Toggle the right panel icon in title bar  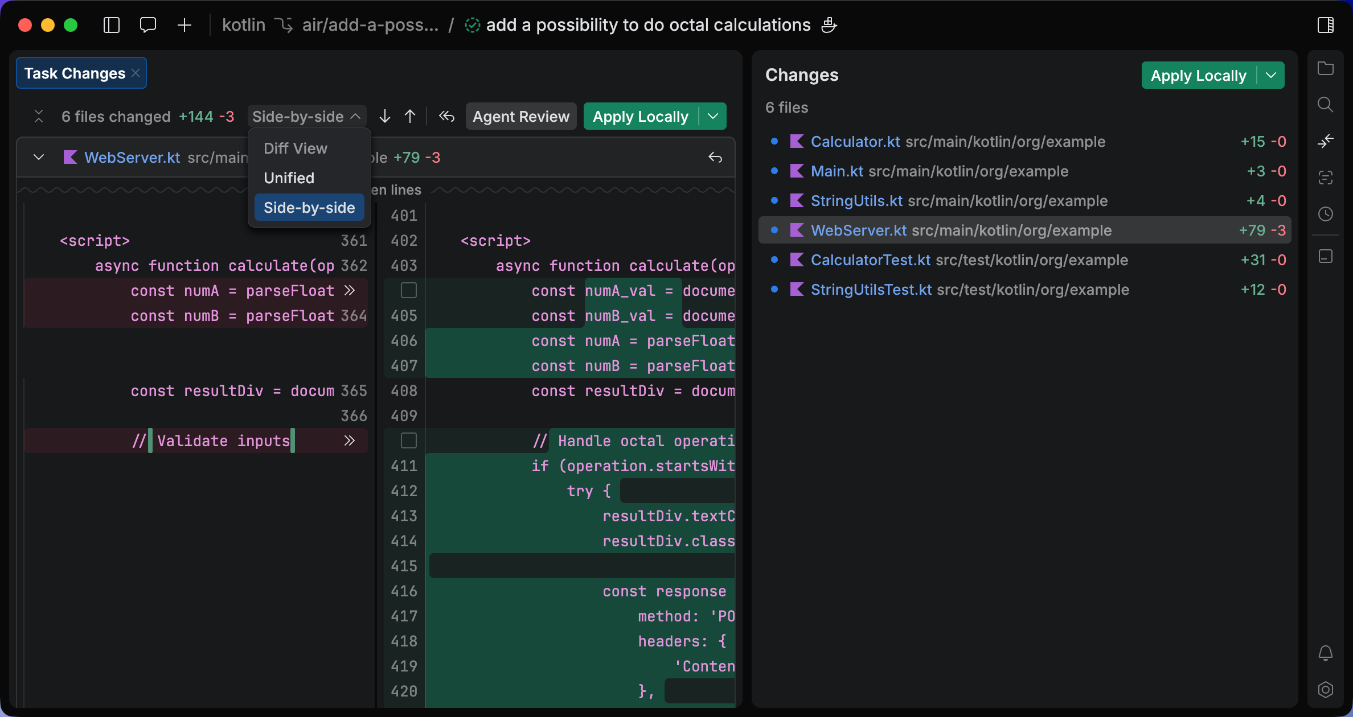coord(1326,25)
